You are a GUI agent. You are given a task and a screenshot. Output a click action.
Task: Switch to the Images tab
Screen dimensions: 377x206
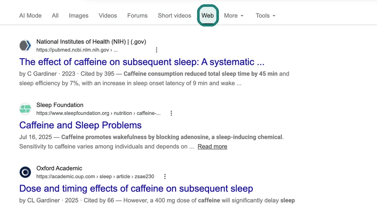click(79, 15)
